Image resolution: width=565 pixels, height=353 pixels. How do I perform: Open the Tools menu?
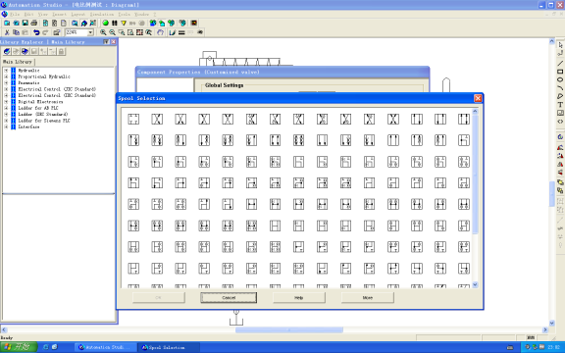(x=124, y=14)
